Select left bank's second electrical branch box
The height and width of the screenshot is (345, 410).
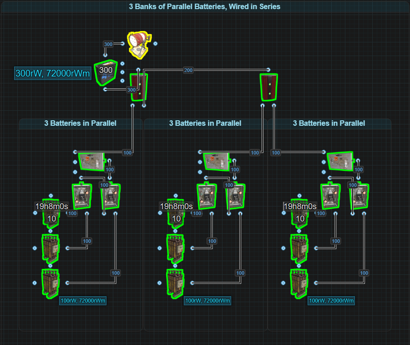pyautogui.click(x=111, y=196)
